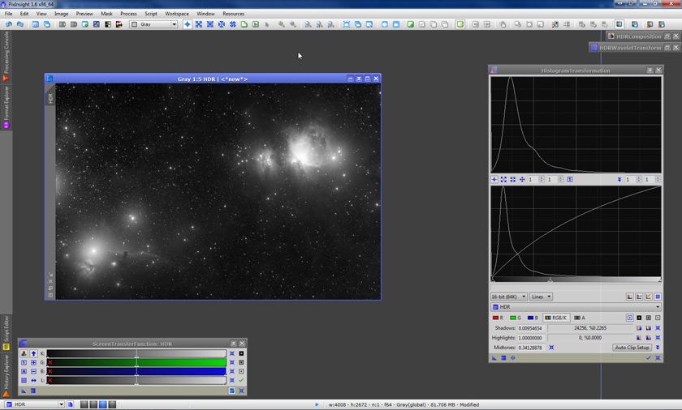Open the Script menu
This screenshot has height=410, width=682.
[x=151, y=14]
